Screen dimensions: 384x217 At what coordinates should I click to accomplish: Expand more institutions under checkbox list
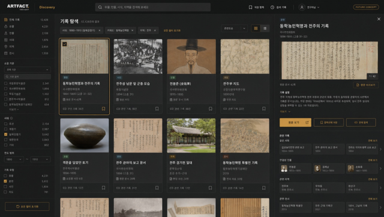point(14,109)
